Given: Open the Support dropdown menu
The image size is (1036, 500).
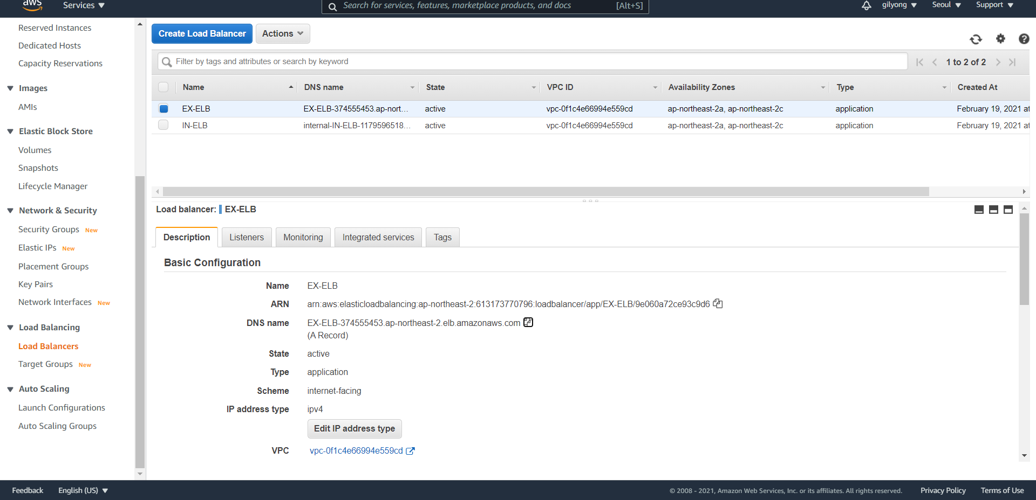Looking at the screenshot, I should pos(994,5).
